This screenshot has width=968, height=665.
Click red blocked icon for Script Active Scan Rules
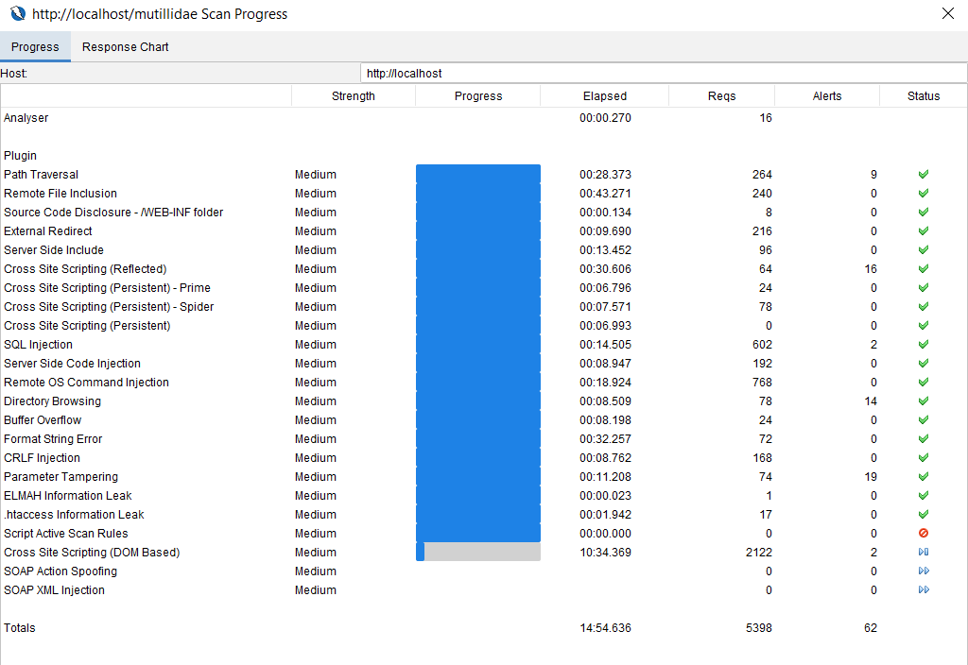pyautogui.click(x=924, y=534)
